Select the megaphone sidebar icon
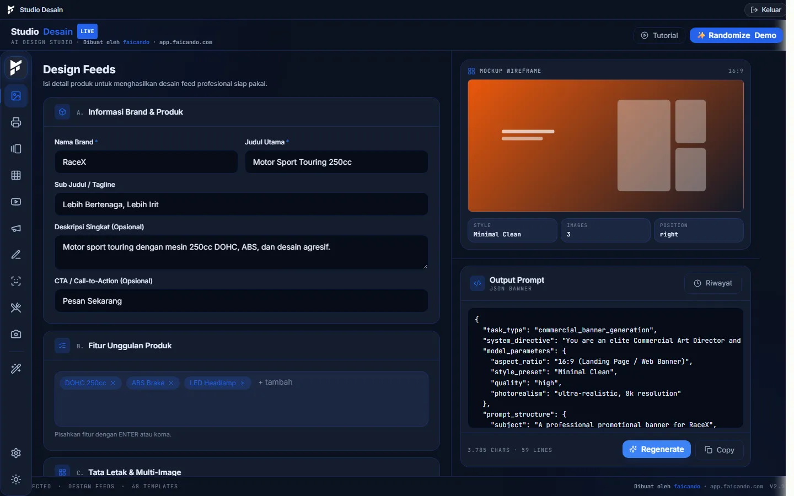 pos(16,228)
